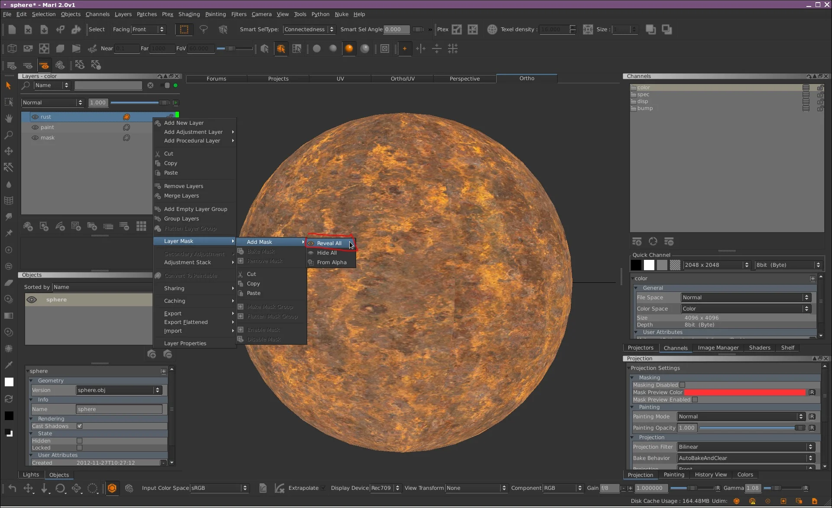Click the white foreground color square in left toolbar
Viewport: 832px width, 508px height.
coord(9,382)
